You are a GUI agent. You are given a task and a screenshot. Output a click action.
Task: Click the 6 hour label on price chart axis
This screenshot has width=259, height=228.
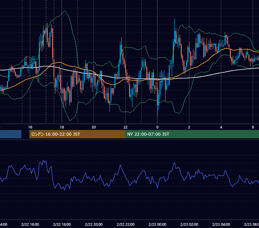point(253,127)
